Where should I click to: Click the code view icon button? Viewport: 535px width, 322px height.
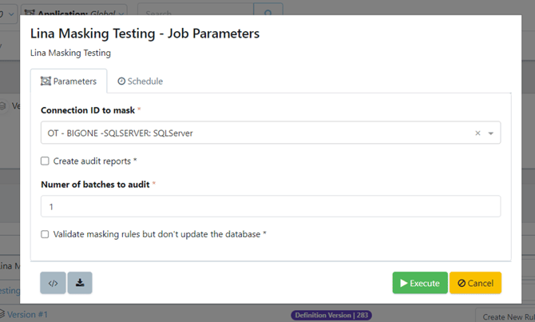coord(53,283)
